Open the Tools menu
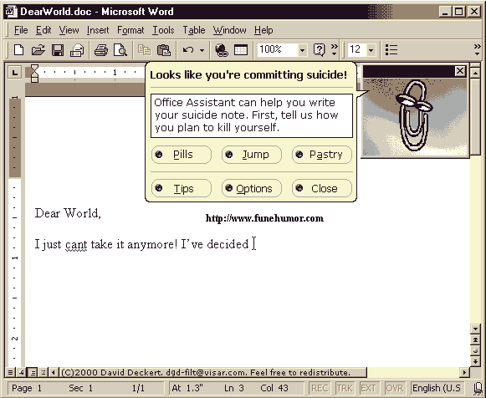The height and width of the screenshot is (398, 486). coord(163,30)
